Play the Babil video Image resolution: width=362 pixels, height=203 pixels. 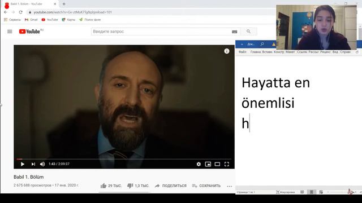23,164
